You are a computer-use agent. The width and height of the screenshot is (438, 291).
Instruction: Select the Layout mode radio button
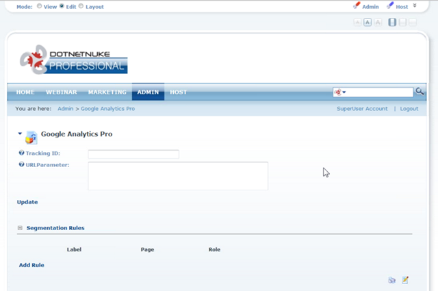click(81, 6)
